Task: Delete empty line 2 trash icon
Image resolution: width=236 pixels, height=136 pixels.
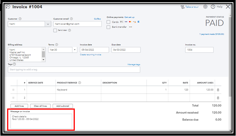Action: click(x=218, y=98)
